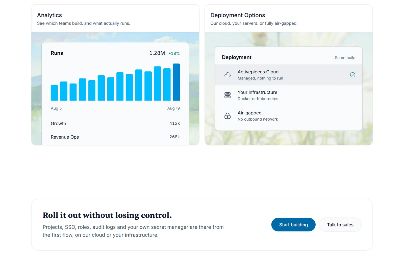The image size is (404, 253).
Task: Click the first bar in the Runs chart
Action: [x=54, y=93]
